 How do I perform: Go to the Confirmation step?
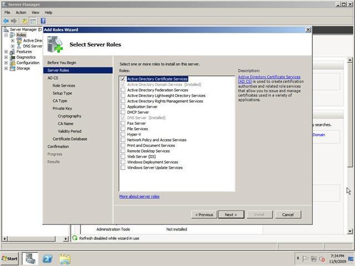click(x=58, y=146)
